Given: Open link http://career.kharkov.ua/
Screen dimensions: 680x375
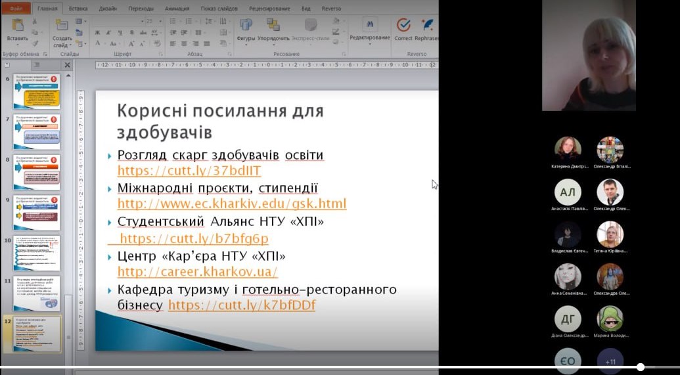Looking at the screenshot, I should coord(197,272).
